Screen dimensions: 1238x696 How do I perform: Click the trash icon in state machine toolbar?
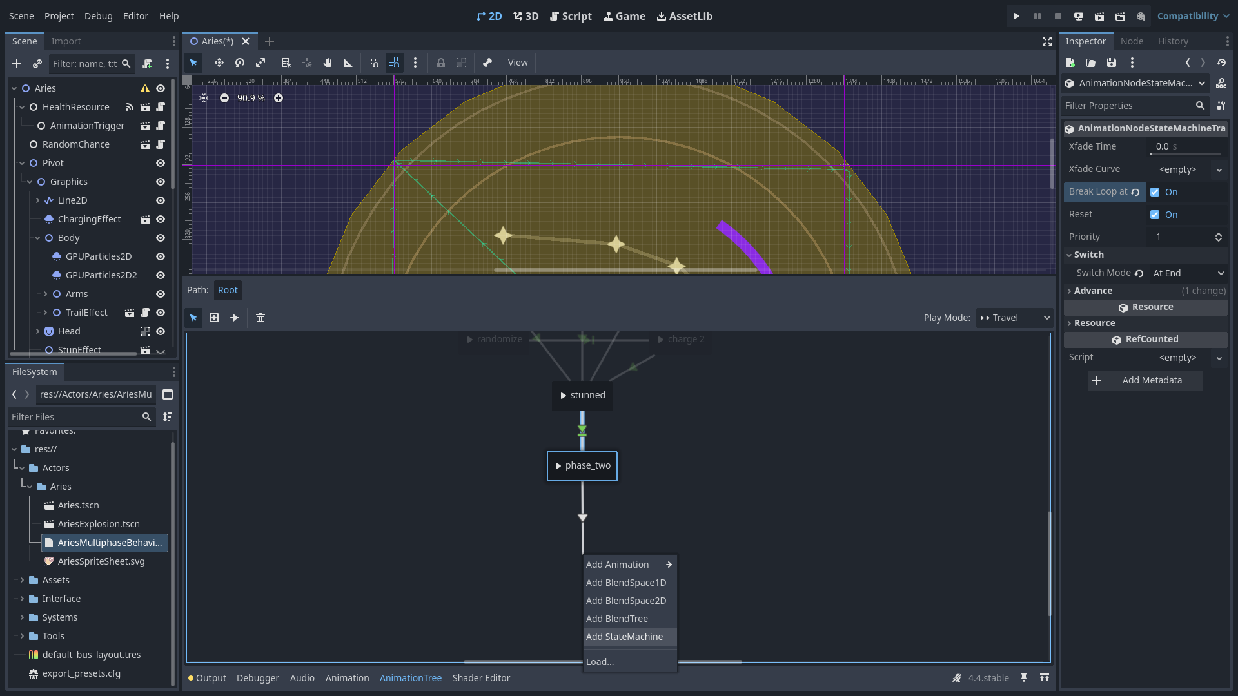coord(260,318)
